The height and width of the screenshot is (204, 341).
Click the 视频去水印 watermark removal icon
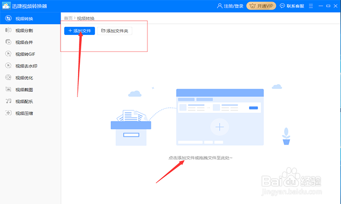[8, 66]
